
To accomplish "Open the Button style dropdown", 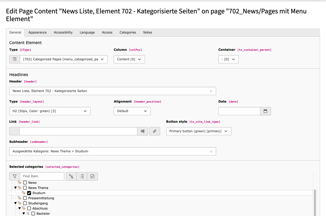I will 198,131.
